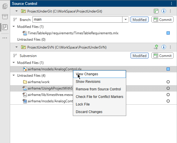Toggle Modified filter button under ProjectUnderSVN
Screen dimensions: 177x143
(x=140, y=56)
